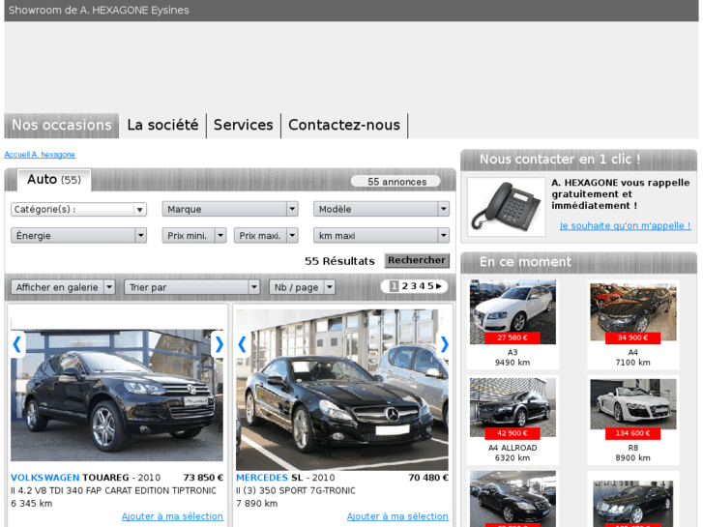The height and width of the screenshot is (527, 703).
Task: Click the 55 annonces badge
Action: point(396,182)
